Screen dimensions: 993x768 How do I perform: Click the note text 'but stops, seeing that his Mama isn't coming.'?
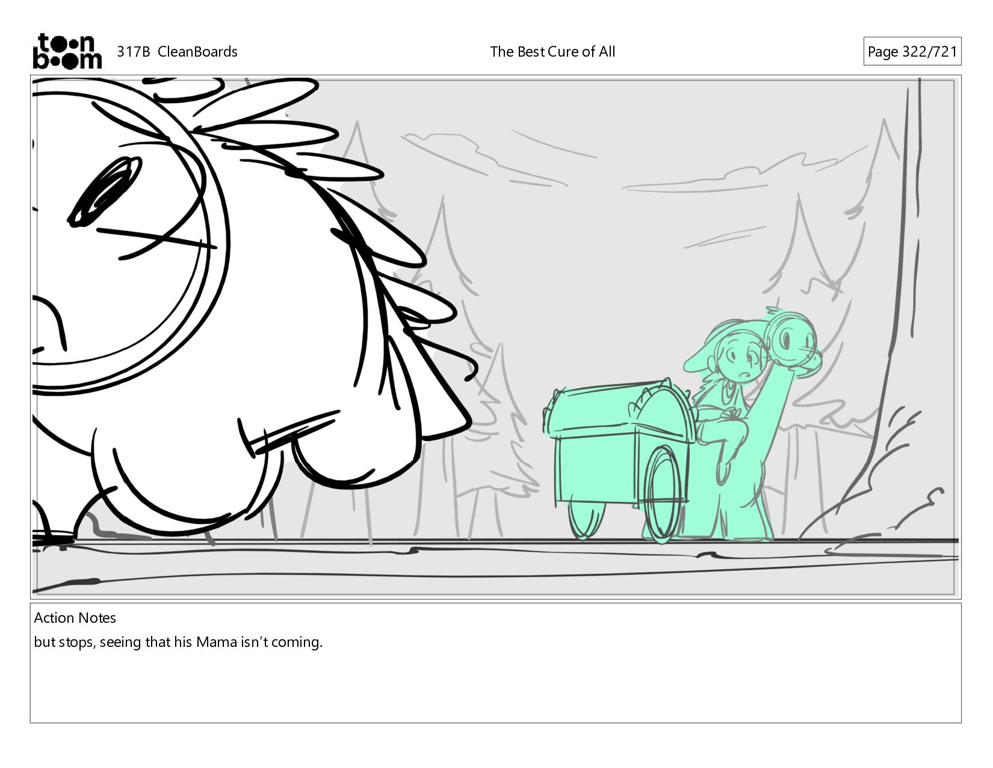pos(178,642)
